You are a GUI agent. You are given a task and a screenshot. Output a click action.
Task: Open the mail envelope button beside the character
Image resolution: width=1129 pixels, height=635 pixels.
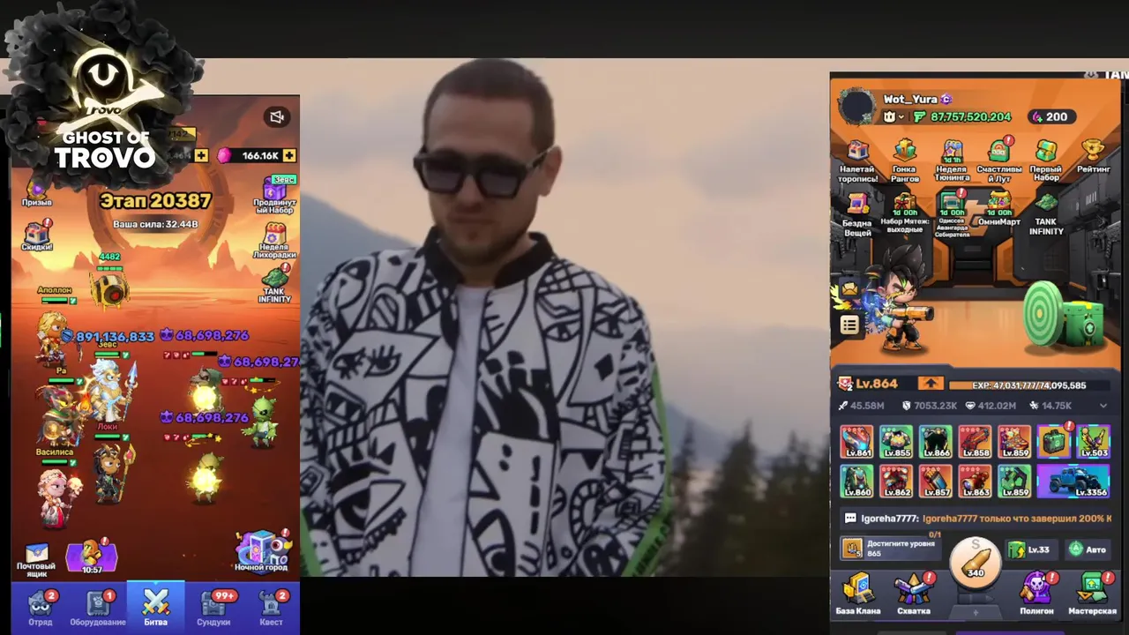tap(849, 288)
